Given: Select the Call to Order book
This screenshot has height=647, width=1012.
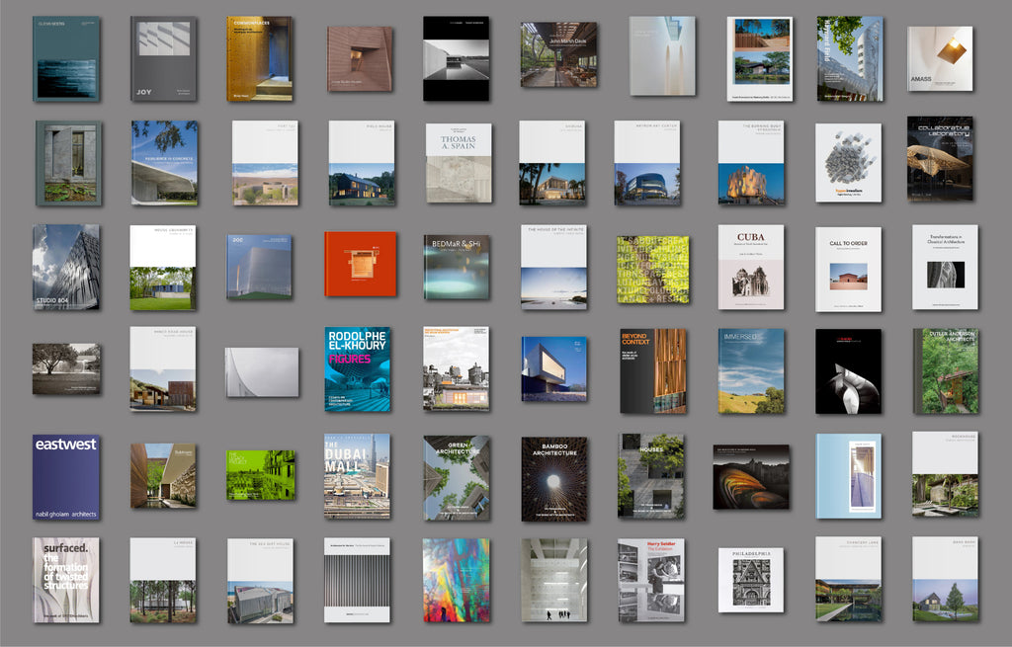Looking at the screenshot, I should tap(848, 270).
